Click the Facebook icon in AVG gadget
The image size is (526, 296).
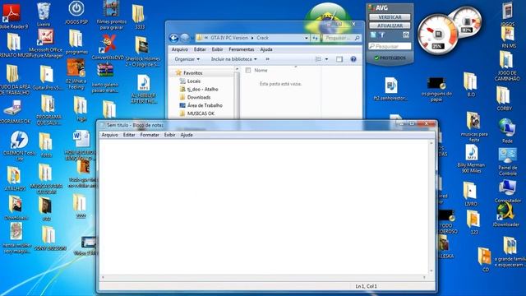(382, 35)
